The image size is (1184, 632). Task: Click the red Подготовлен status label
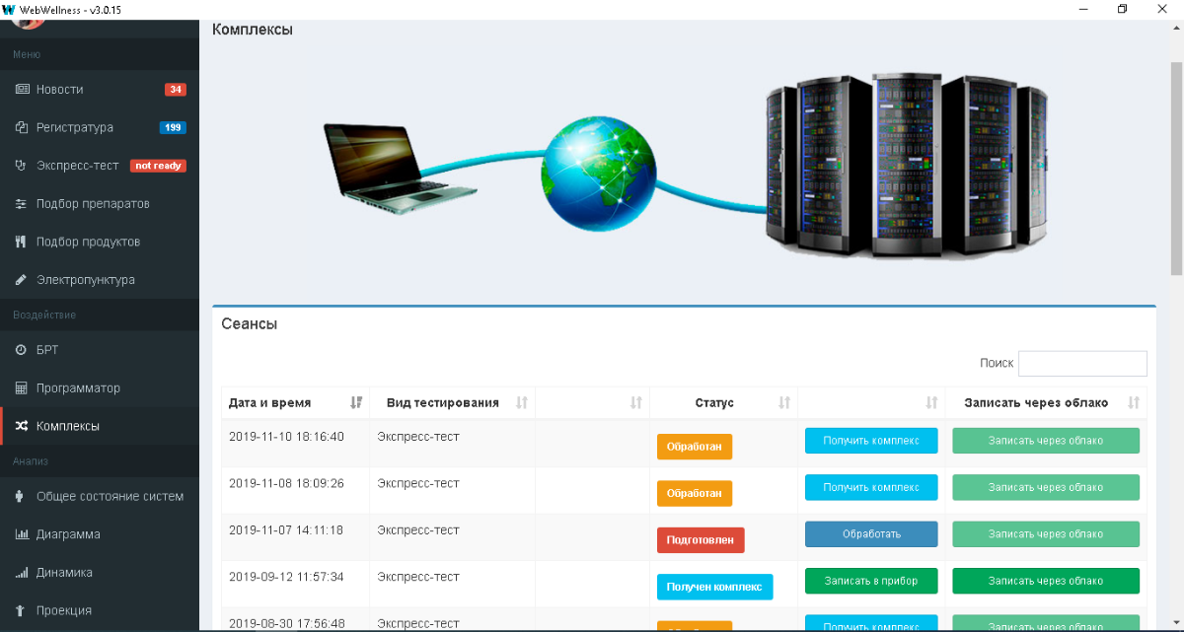point(701,540)
